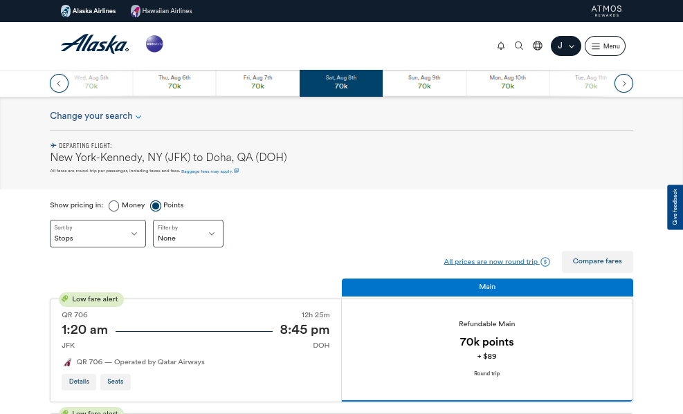View Details for flight QR 706
683x414 pixels.
tap(79, 382)
